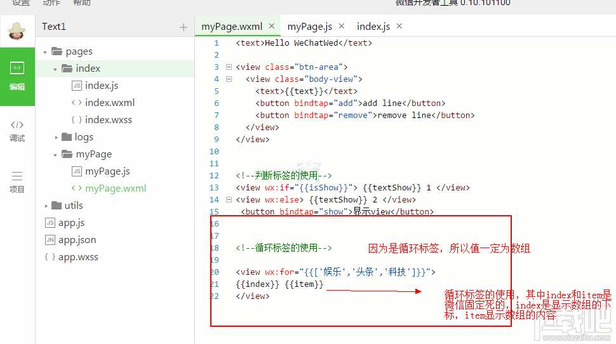Click the bindtap="add" button code line
The height and width of the screenshot is (344, 616).
tap(350, 103)
